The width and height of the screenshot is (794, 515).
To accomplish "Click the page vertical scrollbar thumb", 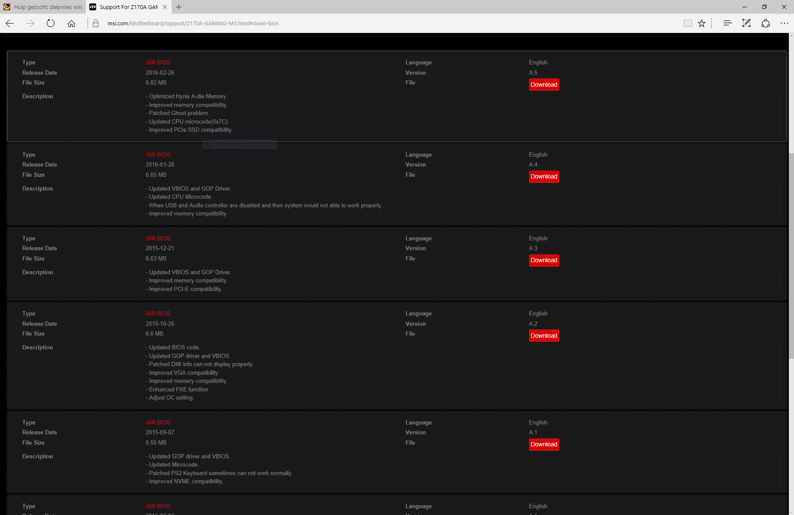I will pos(791,256).
